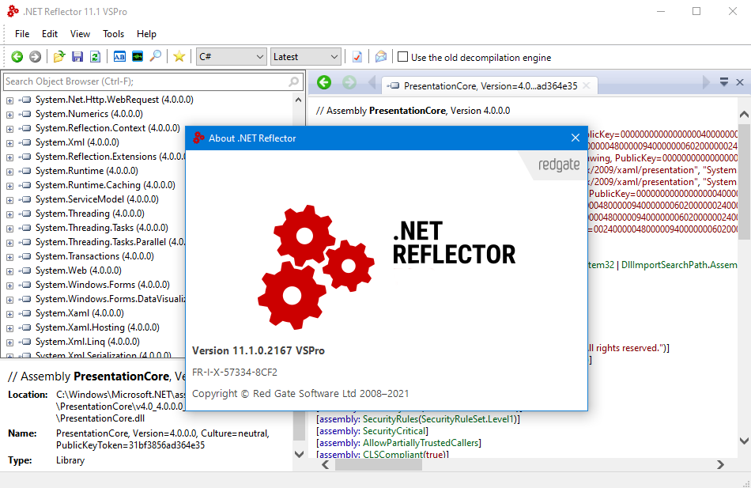Click the code pane horizontal scrollbar thumb
Image resolution: width=751 pixels, height=488 pixels.
point(379,465)
